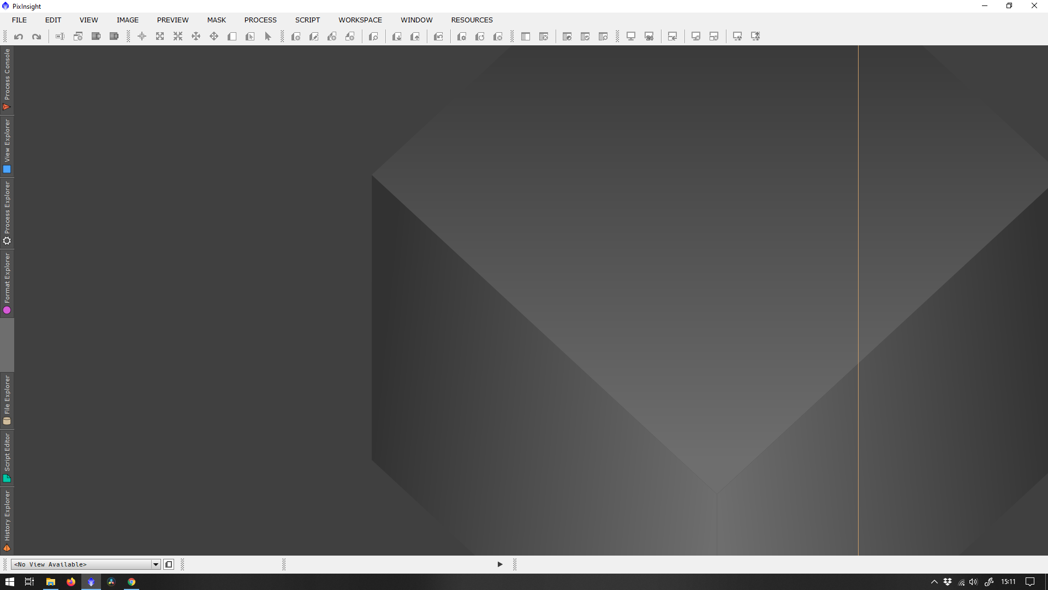Show hidden system tray icons chevron
This screenshot has width=1048, height=590.
pos(934,582)
